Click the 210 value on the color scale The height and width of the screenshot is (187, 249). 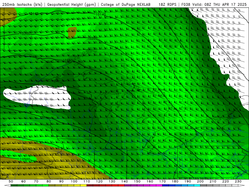pos(213,181)
